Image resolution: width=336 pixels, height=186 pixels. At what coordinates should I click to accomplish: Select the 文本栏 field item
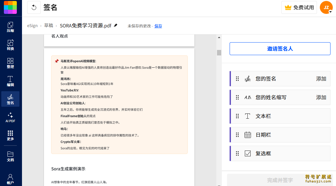(x=280, y=116)
